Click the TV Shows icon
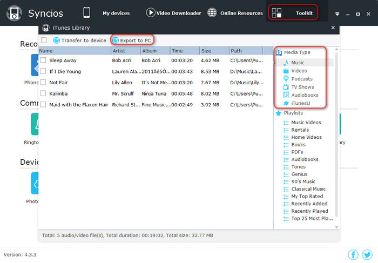 (x=286, y=87)
